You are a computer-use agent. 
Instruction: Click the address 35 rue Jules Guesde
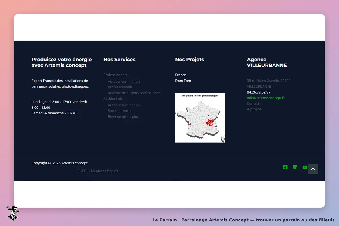point(269,83)
